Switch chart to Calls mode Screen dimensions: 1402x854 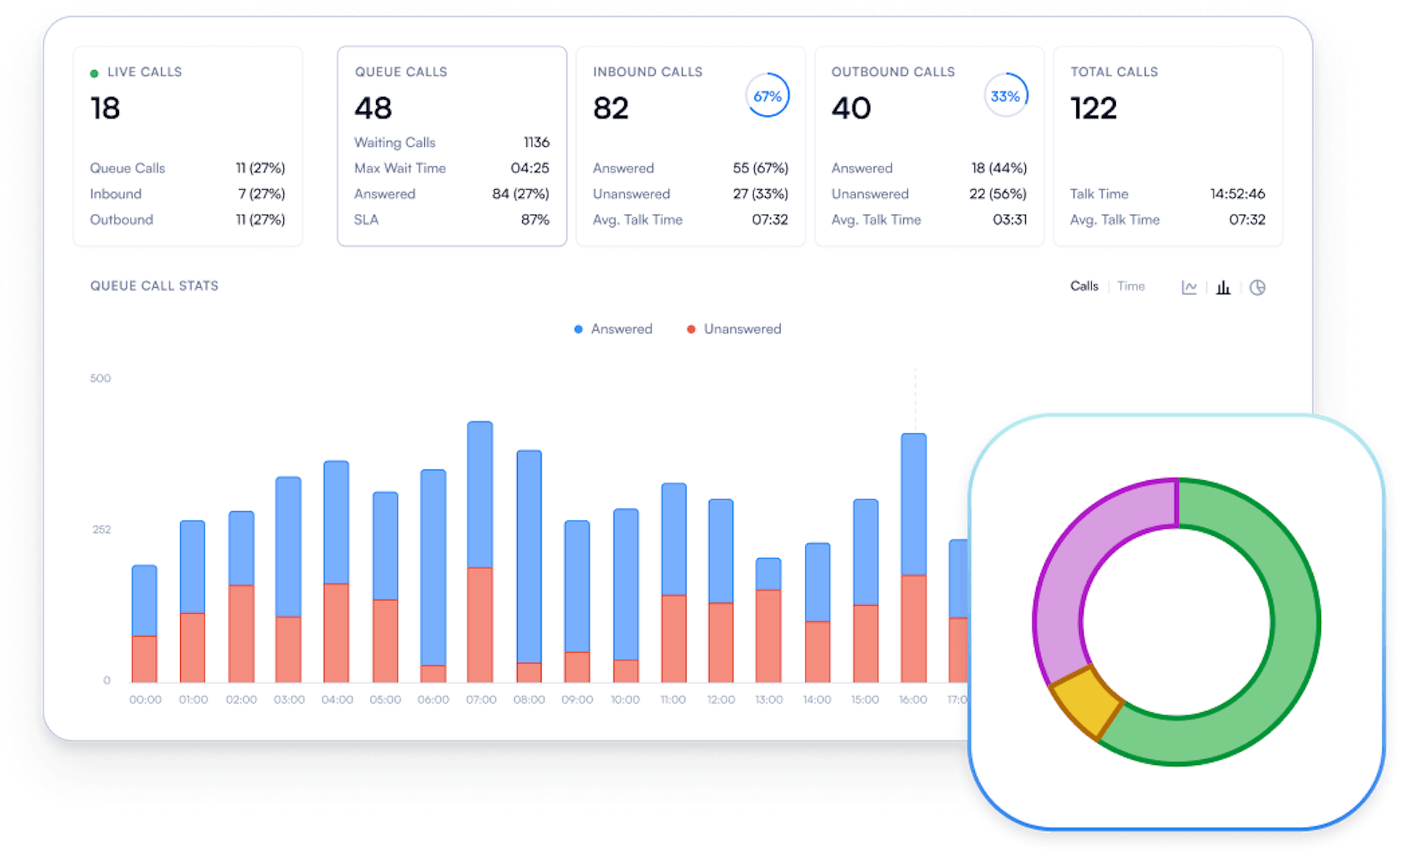click(x=1084, y=286)
